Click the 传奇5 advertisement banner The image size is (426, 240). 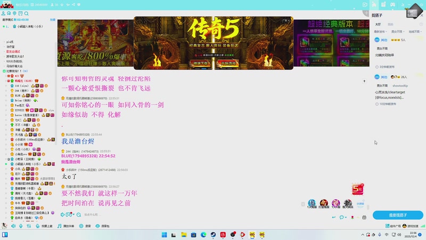(214, 43)
